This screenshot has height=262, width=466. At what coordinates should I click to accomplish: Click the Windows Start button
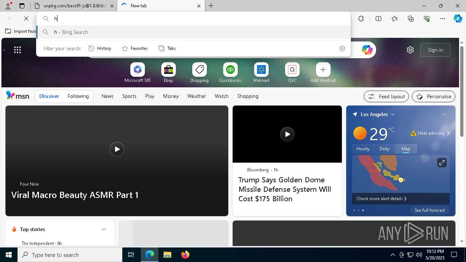9,255
